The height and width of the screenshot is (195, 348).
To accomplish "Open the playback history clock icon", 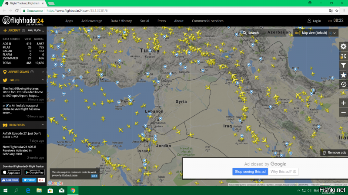I will coord(343,84).
